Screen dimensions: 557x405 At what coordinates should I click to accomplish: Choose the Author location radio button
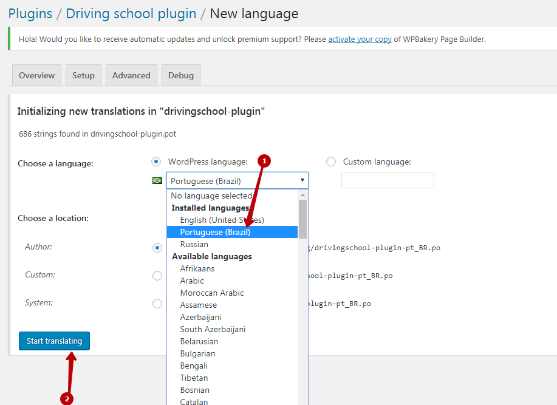pos(157,248)
